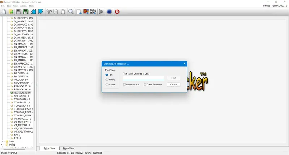289x155 pixels.
Task: Select the EN_MPBACK tree item
Action: (23, 44)
